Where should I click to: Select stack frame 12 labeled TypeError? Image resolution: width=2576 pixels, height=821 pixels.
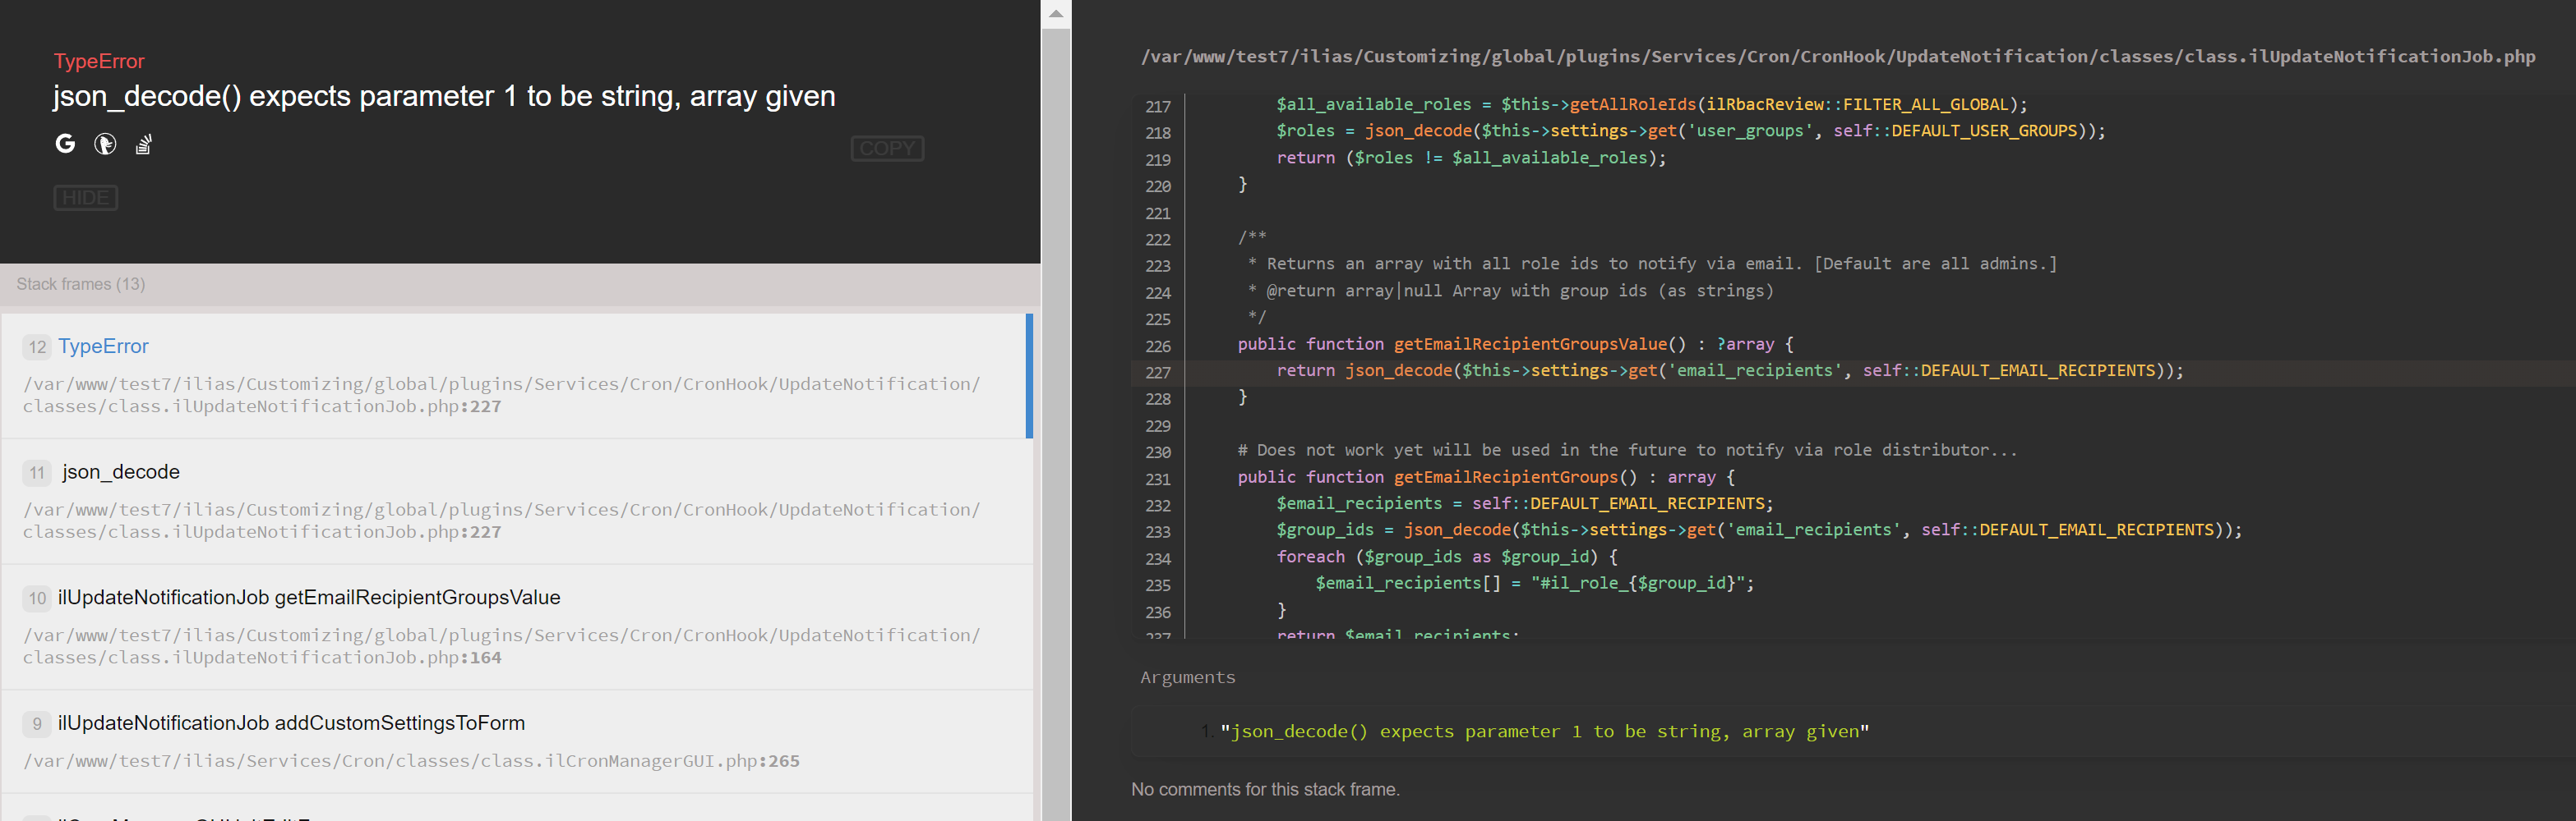103,346
